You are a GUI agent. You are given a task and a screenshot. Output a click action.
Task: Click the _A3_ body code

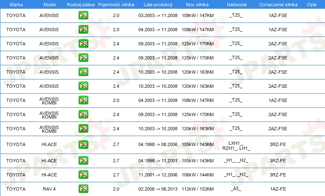(236, 189)
